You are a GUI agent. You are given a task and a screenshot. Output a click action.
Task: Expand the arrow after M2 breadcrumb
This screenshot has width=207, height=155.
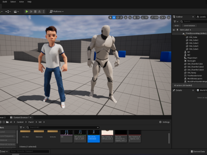coord(44,122)
